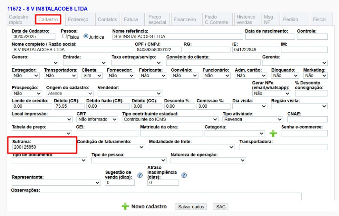
Task: Switch to the Endereço tab
Action: tap(79, 19)
